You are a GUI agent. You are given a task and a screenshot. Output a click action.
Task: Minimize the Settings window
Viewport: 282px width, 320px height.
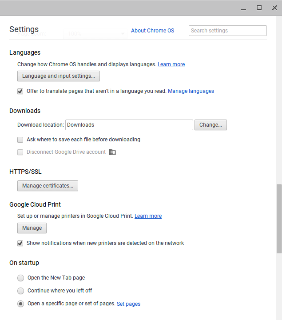[x=243, y=8]
